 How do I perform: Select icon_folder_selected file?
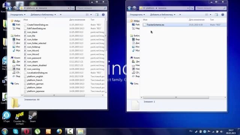pos(37,43)
